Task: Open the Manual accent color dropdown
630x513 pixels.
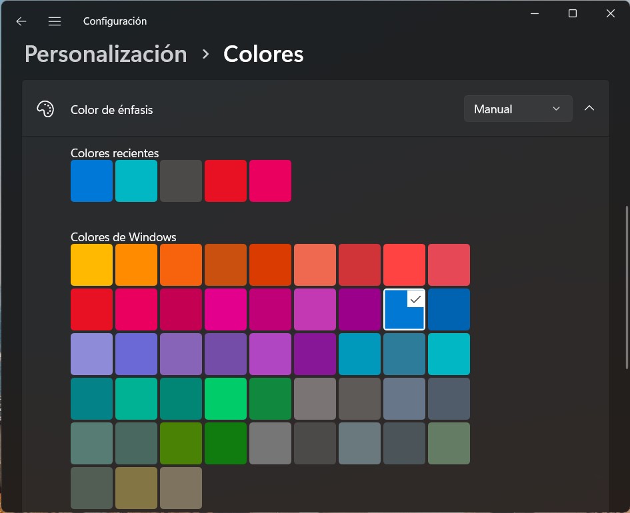Action: (x=517, y=109)
